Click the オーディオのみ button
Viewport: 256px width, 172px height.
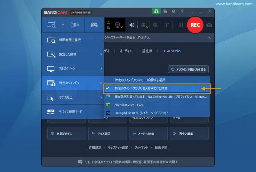click(x=148, y=134)
